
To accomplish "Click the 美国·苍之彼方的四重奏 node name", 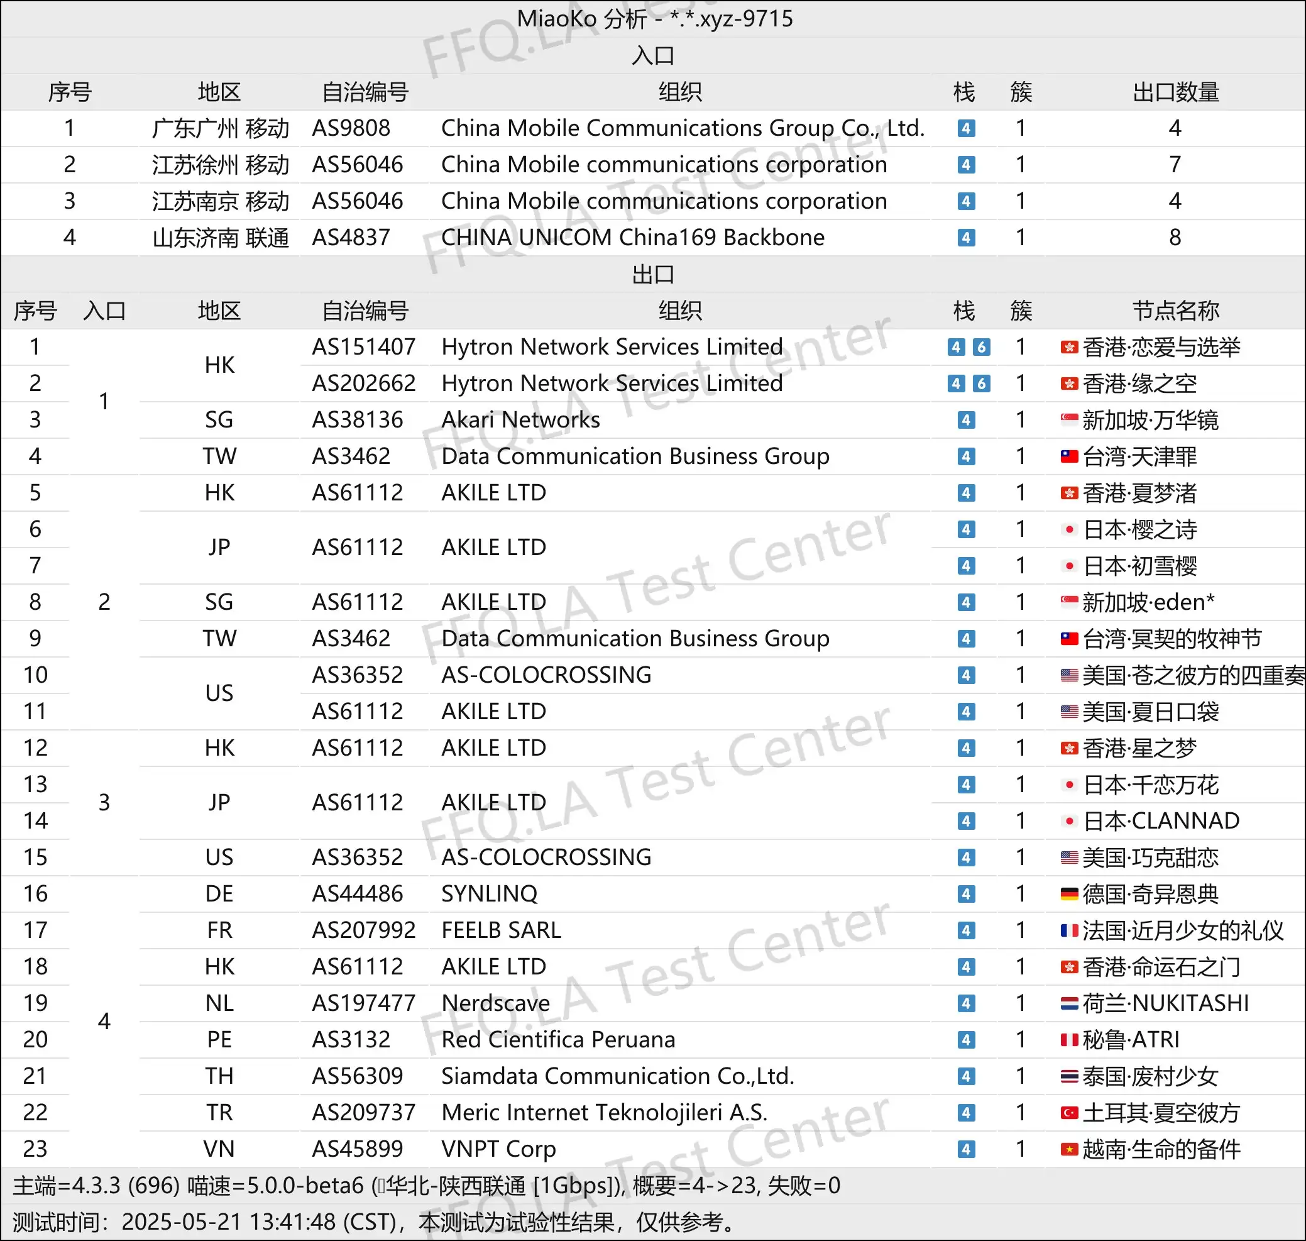I will pyautogui.click(x=1194, y=675).
